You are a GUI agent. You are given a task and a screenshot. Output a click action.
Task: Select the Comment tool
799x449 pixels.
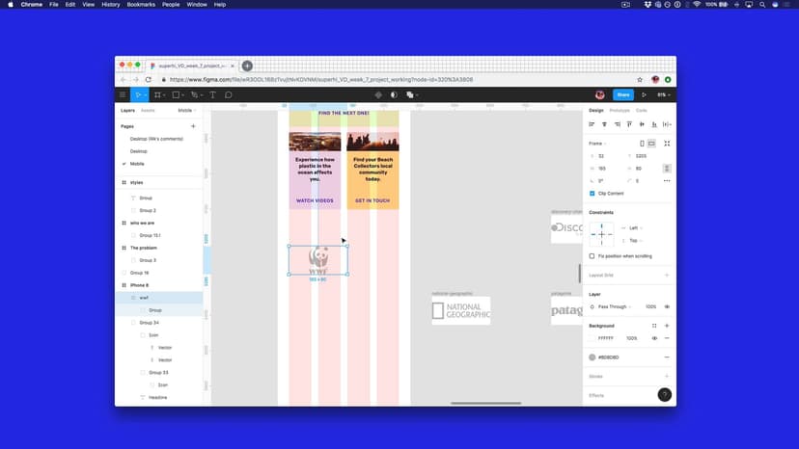[229, 94]
